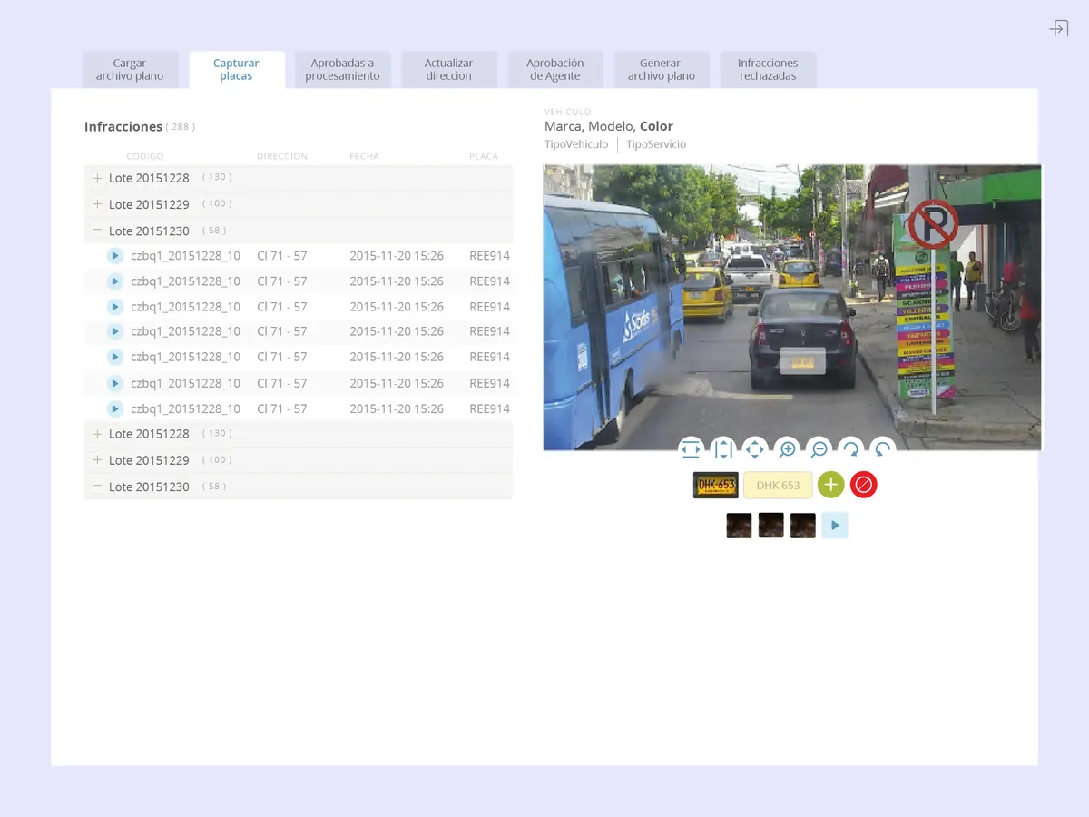This screenshot has width=1089, height=817.
Task: Click the red reject infraction button
Action: coord(864,485)
